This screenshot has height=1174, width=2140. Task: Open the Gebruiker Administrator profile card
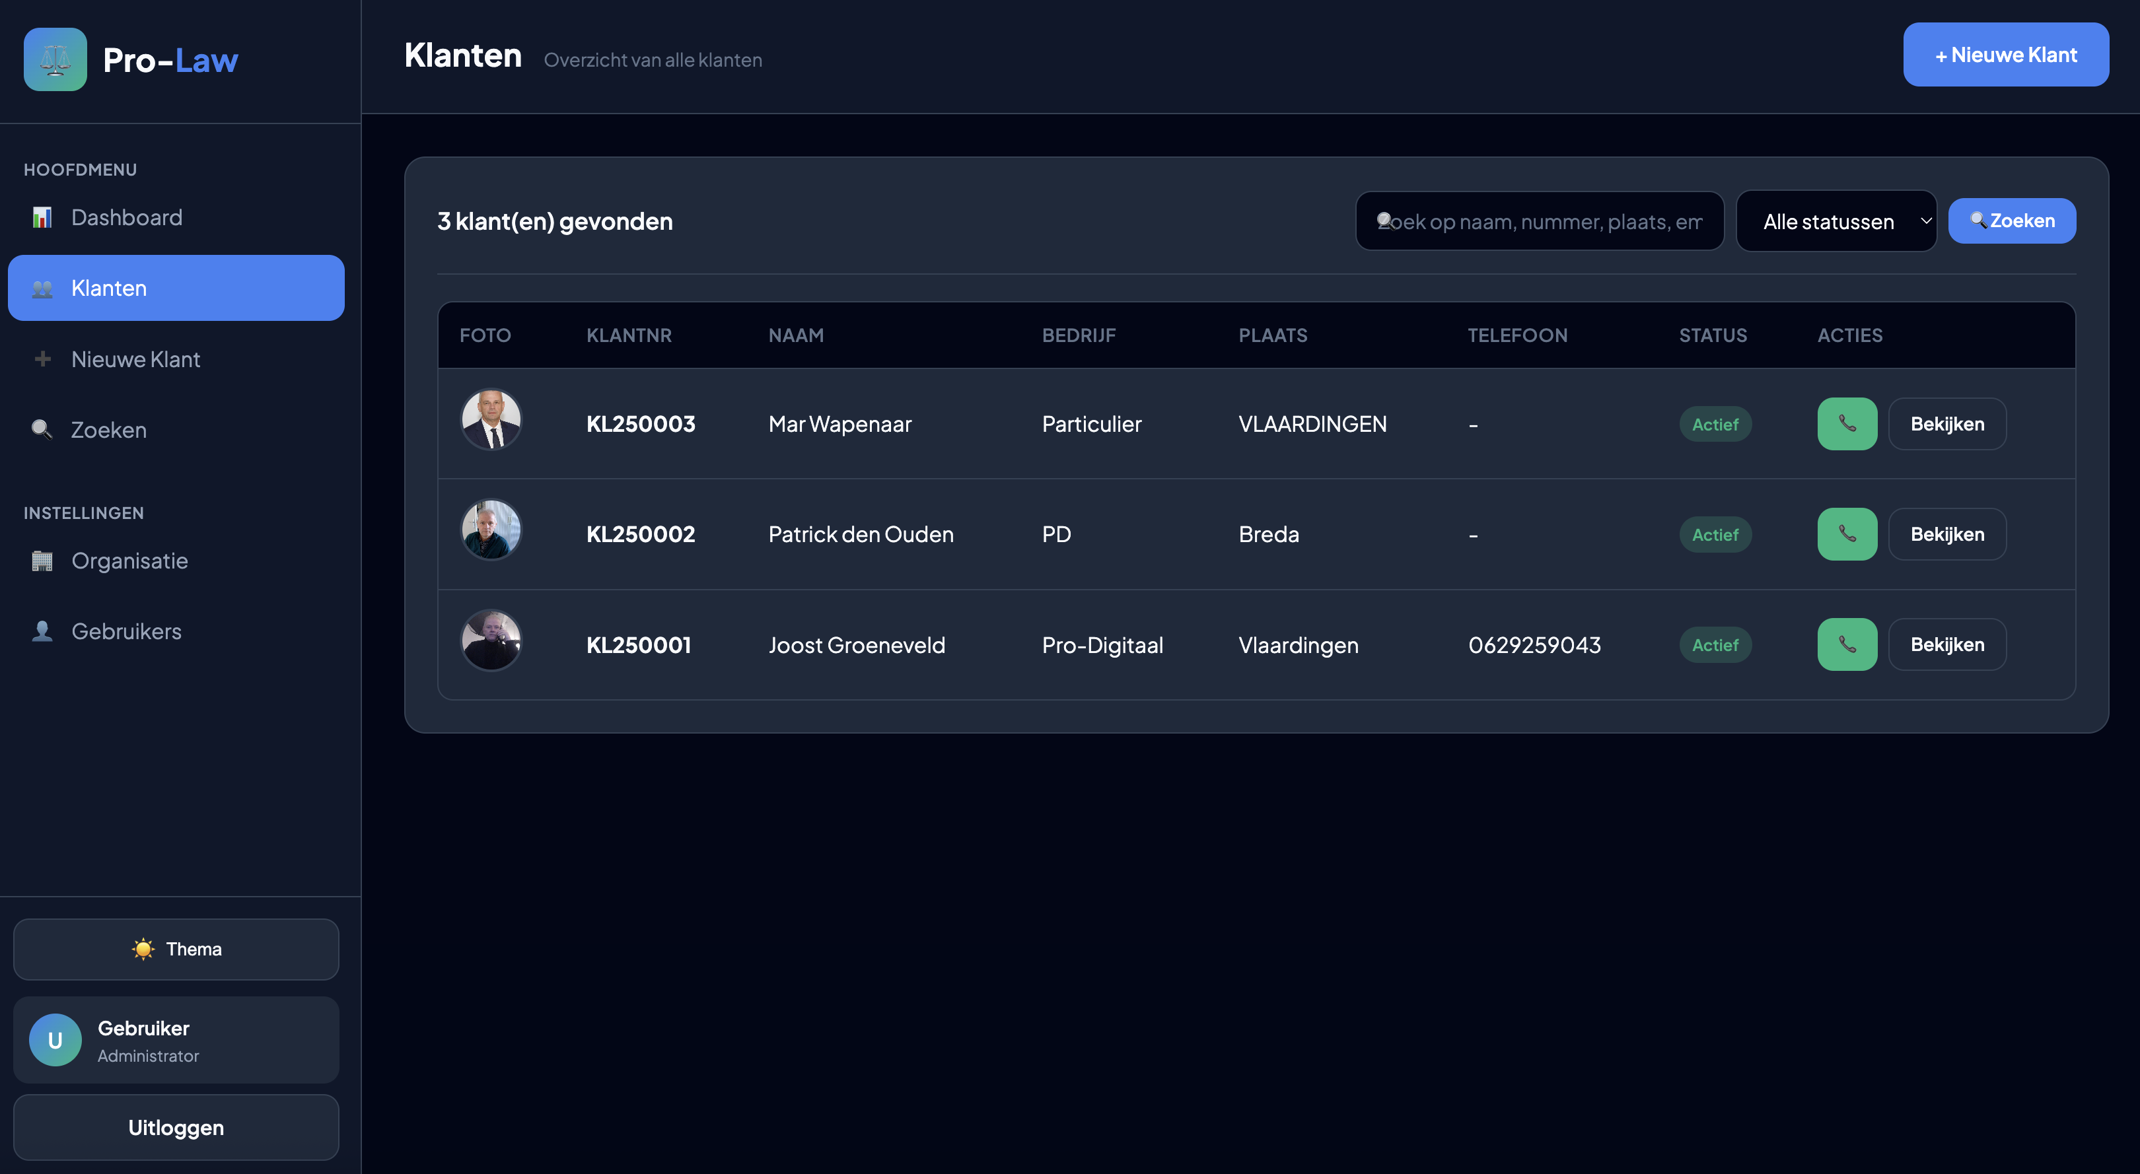point(176,1039)
